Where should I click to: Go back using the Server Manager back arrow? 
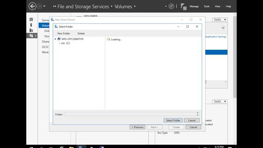tap(32, 7)
